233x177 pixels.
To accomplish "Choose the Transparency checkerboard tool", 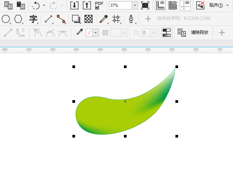I will point(89,19).
